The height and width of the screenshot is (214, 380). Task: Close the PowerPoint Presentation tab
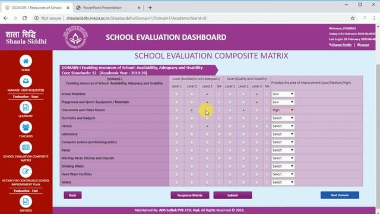click(139, 8)
